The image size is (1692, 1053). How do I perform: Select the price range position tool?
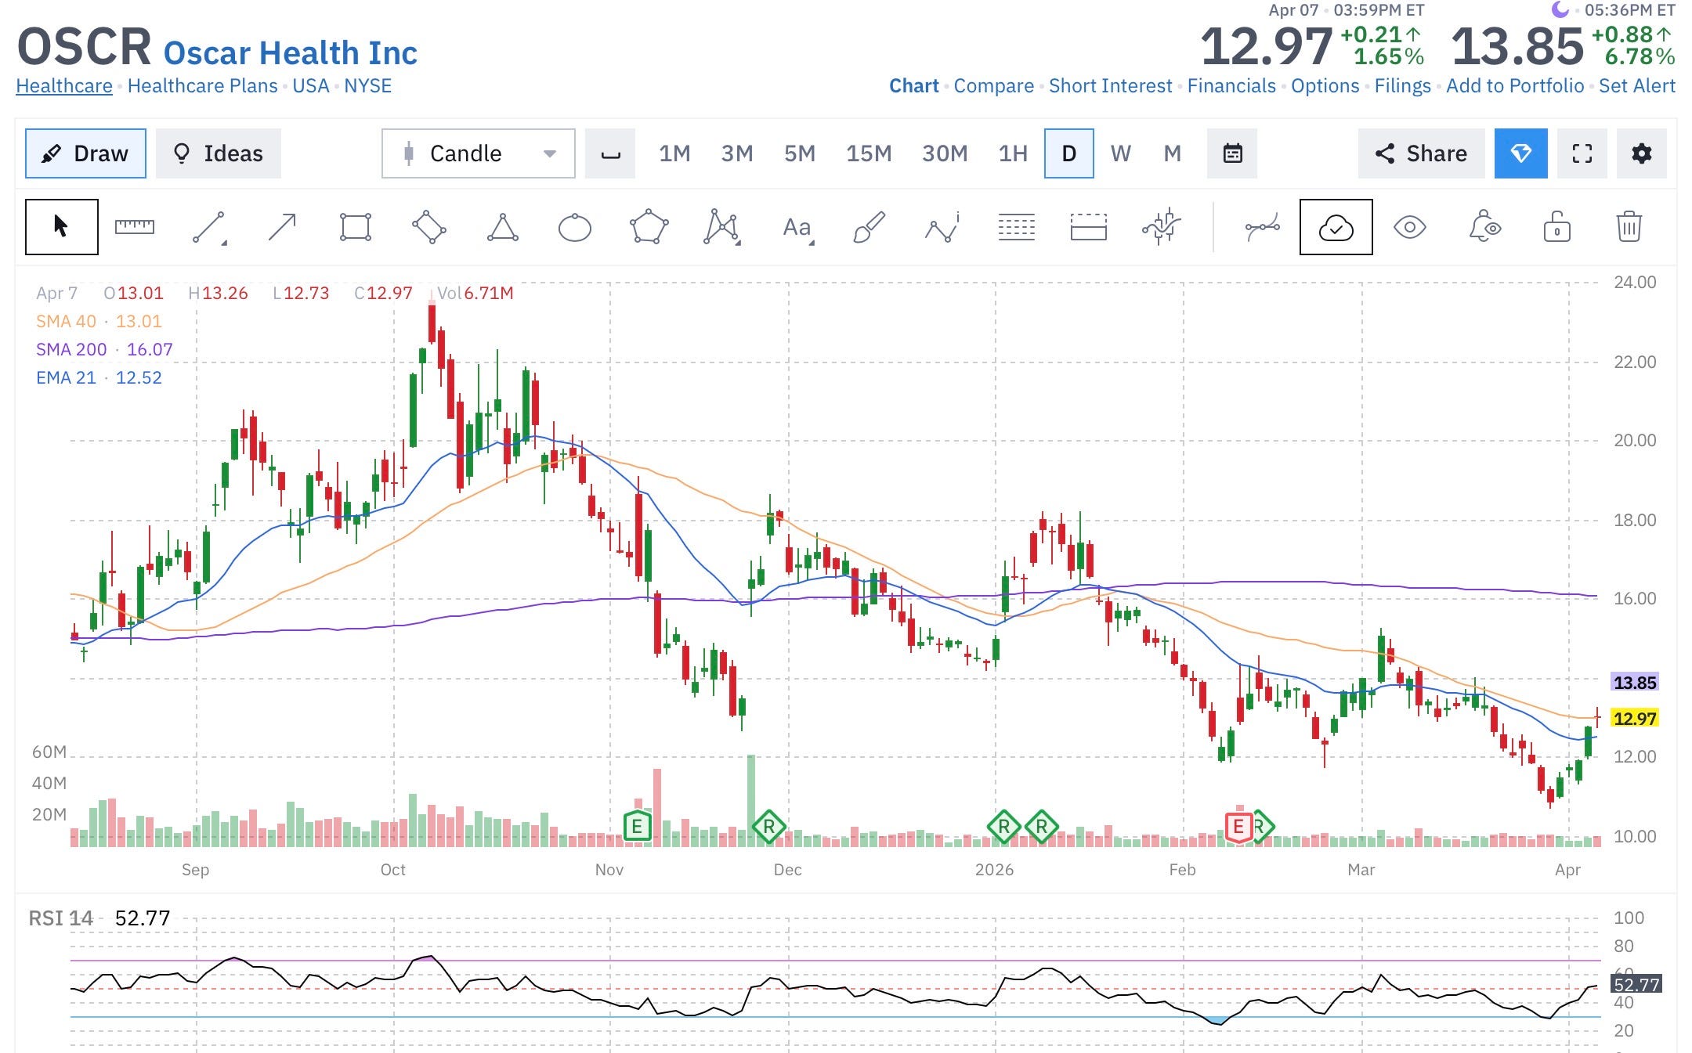1089,227
